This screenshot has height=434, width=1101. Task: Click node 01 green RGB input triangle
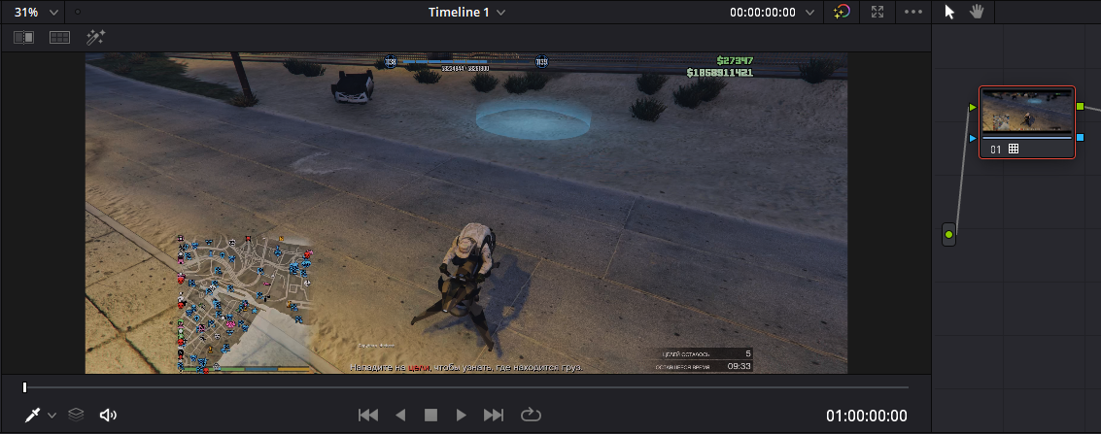973,107
